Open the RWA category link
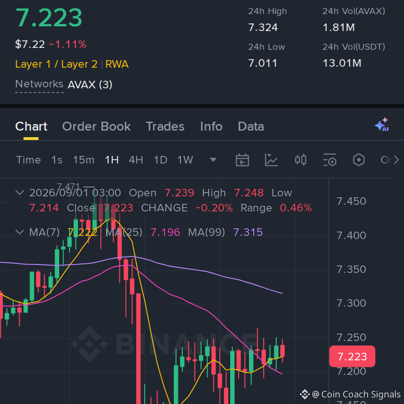The width and height of the screenshot is (404, 404). point(117,64)
